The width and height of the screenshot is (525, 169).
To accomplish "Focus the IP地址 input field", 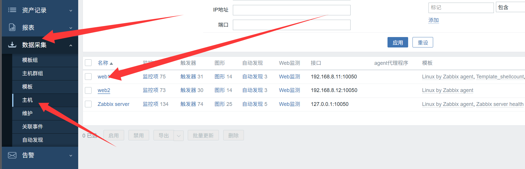I will [292, 10].
